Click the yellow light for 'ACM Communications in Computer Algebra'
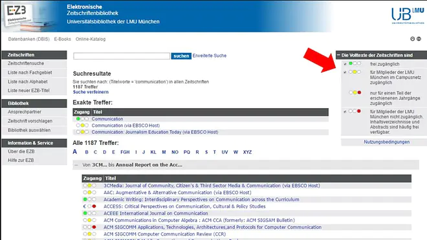 tap(89, 220)
